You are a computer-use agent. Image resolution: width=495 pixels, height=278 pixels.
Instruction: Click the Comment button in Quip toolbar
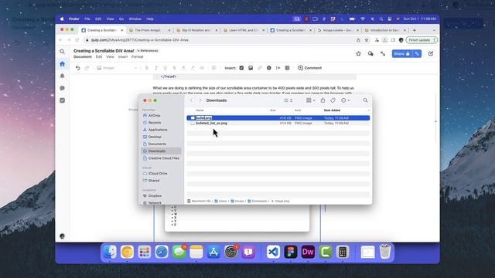pyautogui.click(x=309, y=68)
